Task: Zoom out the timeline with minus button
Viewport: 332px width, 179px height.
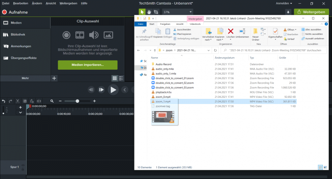Action: pos(60,101)
